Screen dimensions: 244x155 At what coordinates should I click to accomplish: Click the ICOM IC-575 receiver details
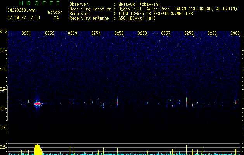coord(156,14)
